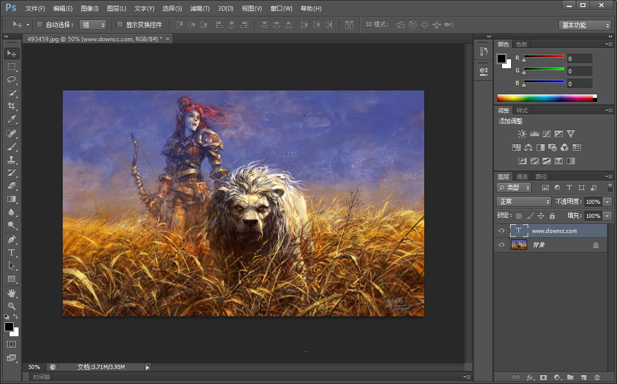
Task: Enable the 显示变换控件 checkbox
Action: [120, 25]
